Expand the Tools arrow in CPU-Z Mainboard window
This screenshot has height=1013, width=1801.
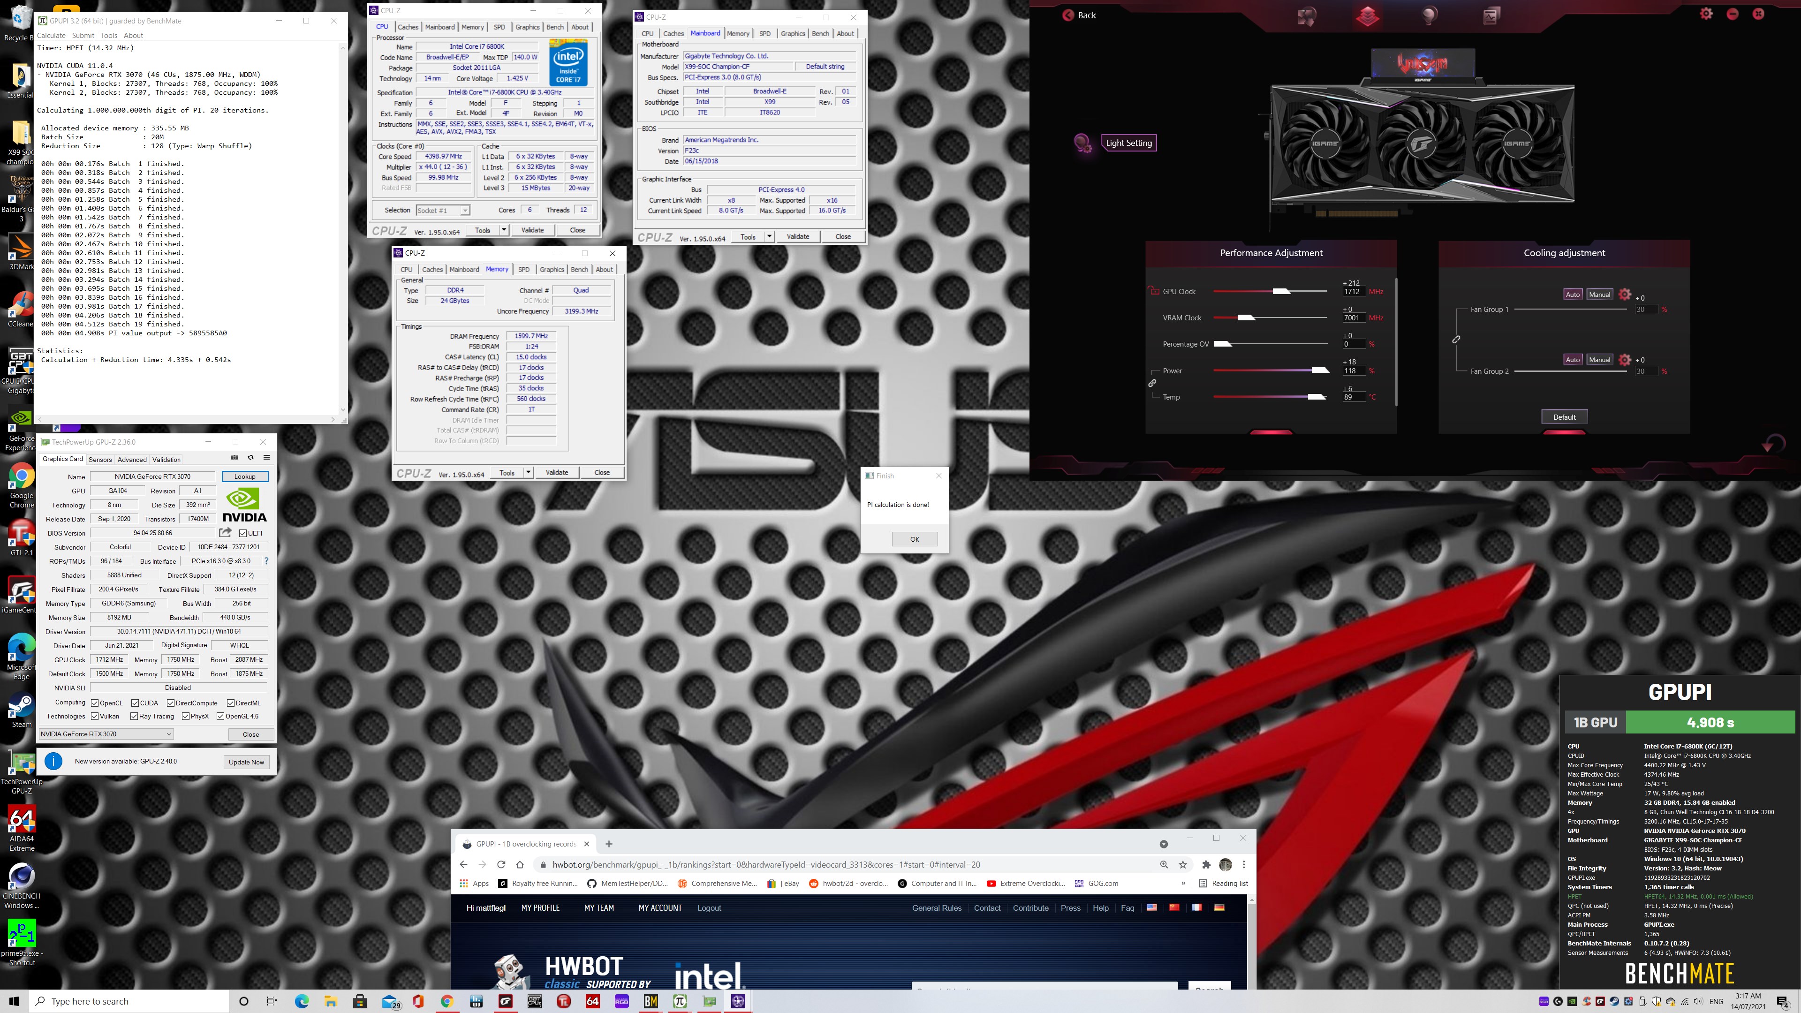[769, 236]
